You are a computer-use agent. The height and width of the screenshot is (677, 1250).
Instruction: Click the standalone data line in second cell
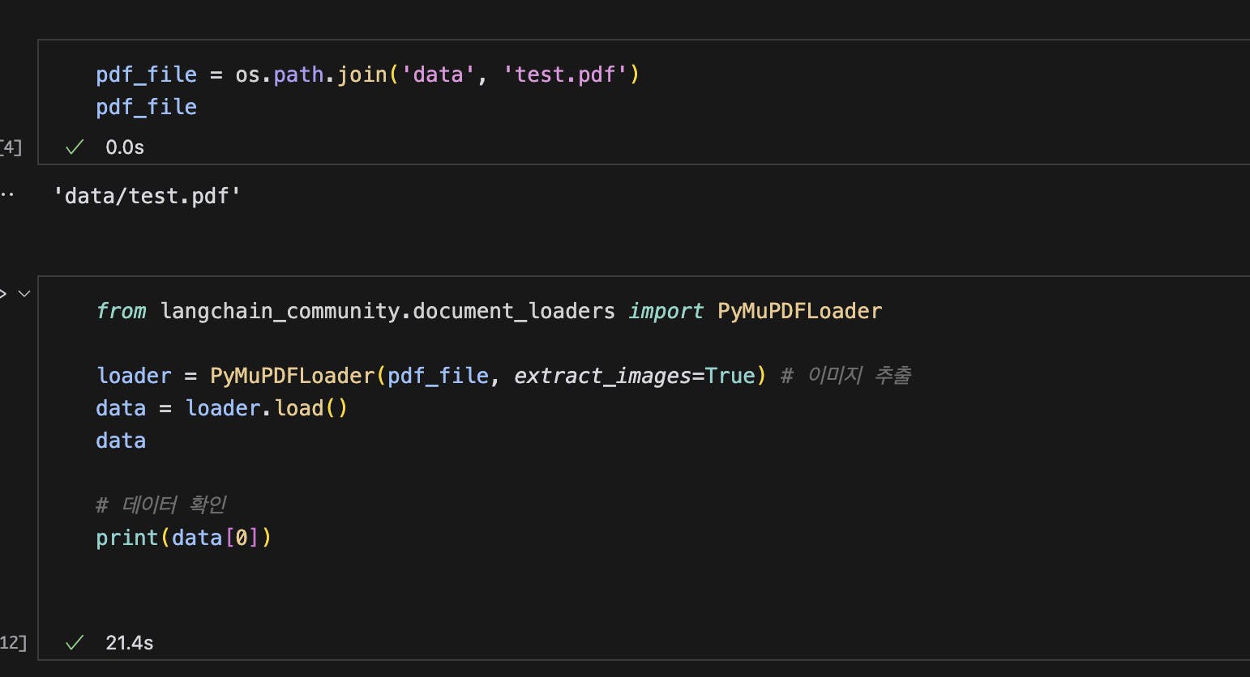(x=121, y=441)
